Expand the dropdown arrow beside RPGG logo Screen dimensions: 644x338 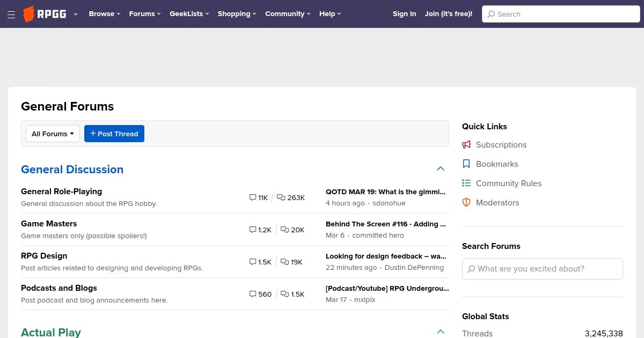coord(76,14)
